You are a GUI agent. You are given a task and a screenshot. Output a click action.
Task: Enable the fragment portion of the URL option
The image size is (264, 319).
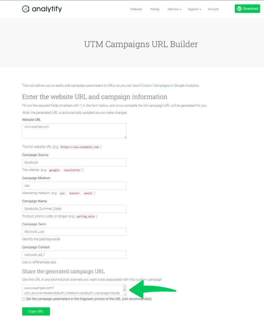pos(23,299)
